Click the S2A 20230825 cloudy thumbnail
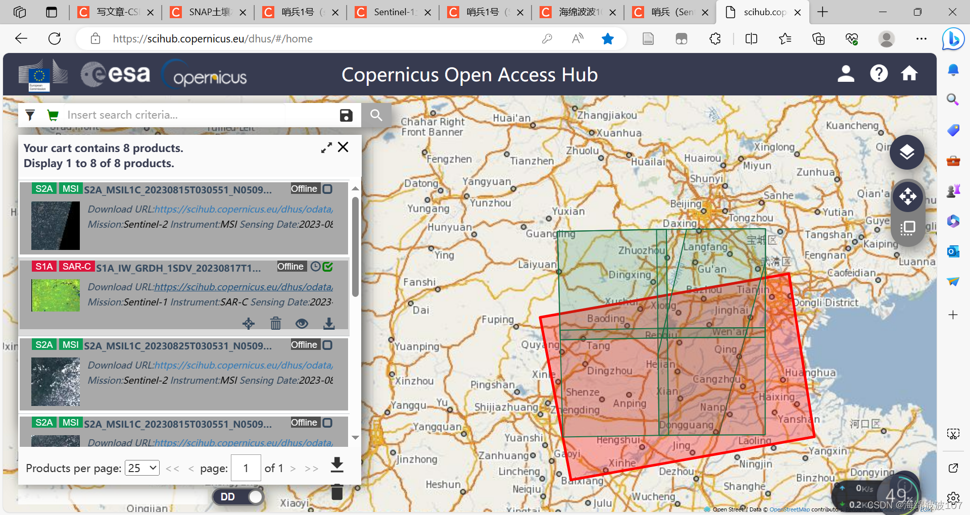 pyautogui.click(x=56, y=382)
